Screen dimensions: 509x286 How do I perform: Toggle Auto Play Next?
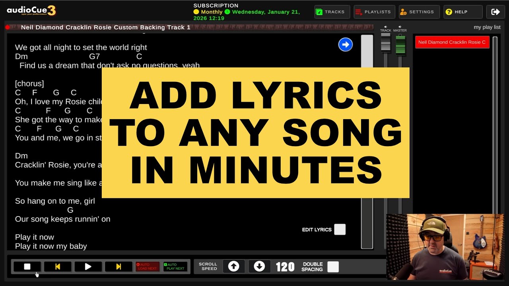click(x=175, y=267)
